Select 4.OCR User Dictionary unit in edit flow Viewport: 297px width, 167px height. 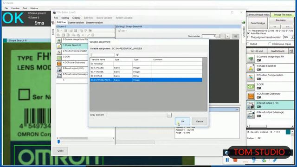[72, 64]
